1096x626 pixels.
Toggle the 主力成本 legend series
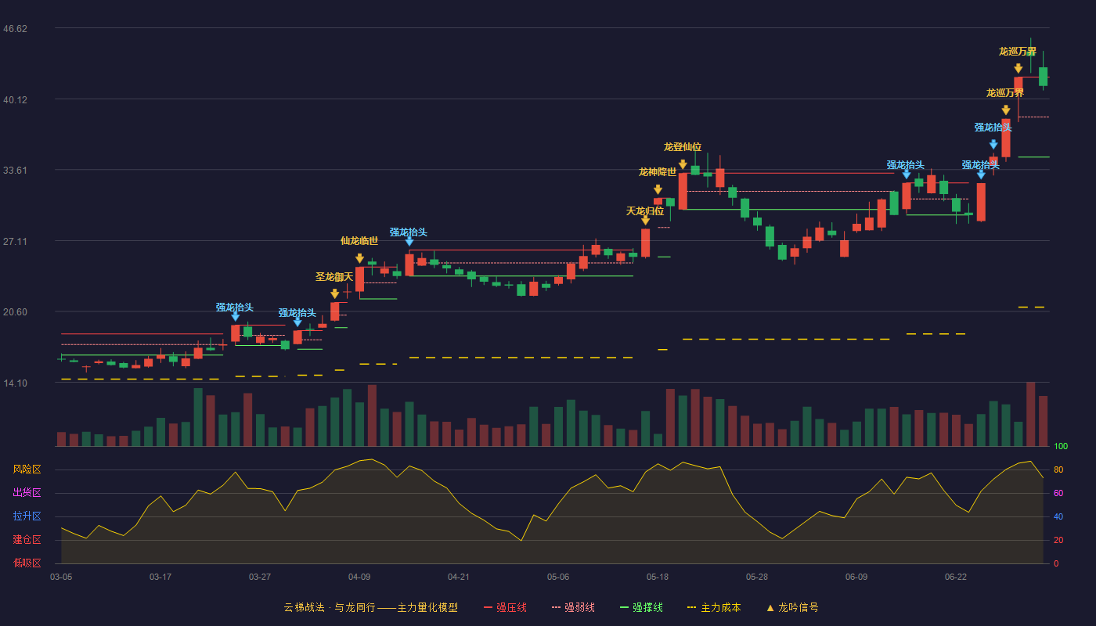coord(714,607)
